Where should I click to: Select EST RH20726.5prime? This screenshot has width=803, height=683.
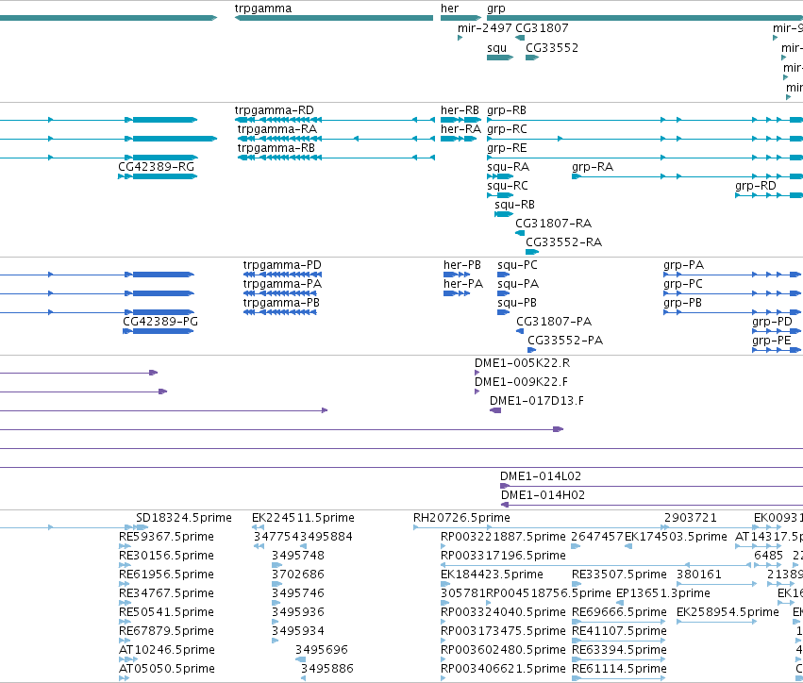pyautogui.click(x=462, y=518)
